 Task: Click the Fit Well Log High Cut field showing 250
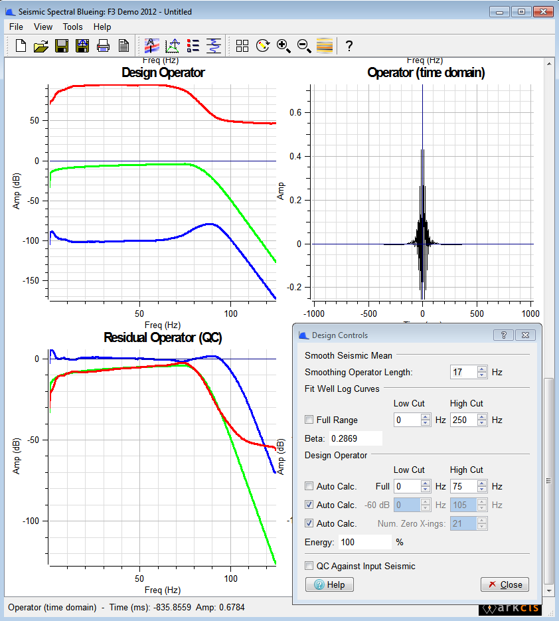point(463,420)
